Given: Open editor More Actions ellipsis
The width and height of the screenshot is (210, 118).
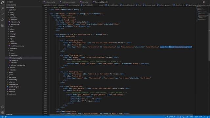Looking at the screenshot, I should pyautogui.click(x=207, y=2).
